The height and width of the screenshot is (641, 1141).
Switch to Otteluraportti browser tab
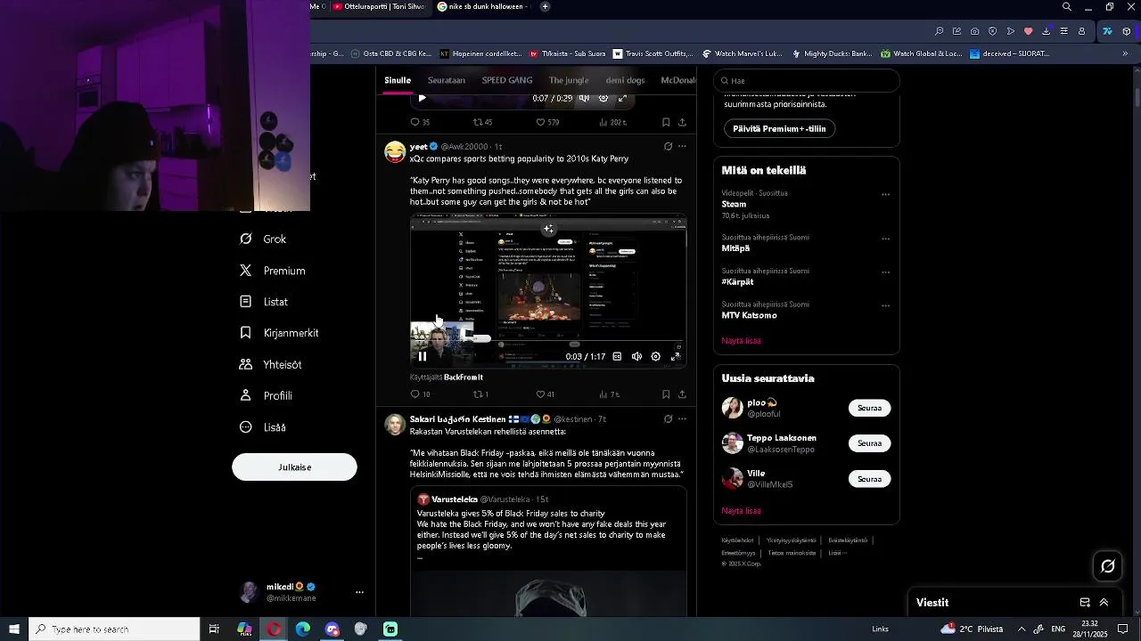379,6
